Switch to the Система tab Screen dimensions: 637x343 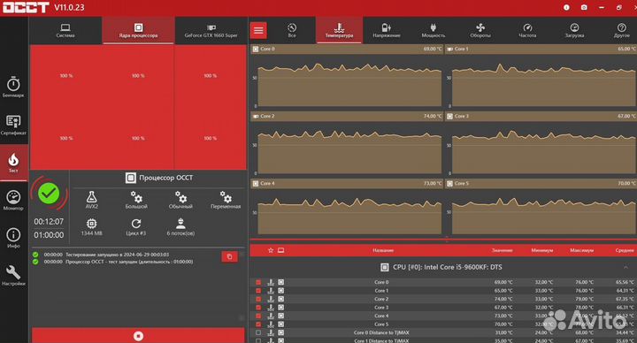pyautogui.click(x=65, y=30)
